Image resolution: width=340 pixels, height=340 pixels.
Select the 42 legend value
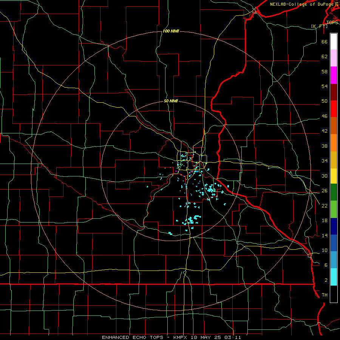click(x=325, y=131)
